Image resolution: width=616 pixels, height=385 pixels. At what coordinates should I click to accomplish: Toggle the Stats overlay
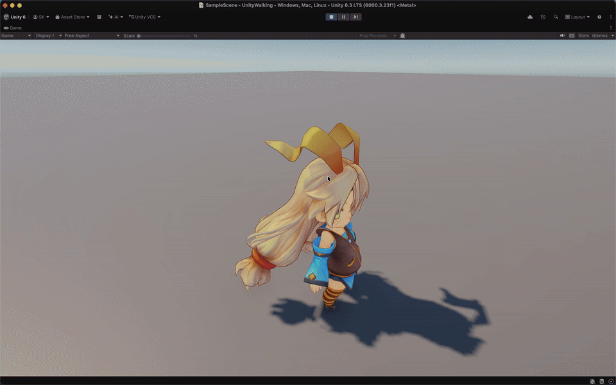pyautogui.click(x=583, y=36)
